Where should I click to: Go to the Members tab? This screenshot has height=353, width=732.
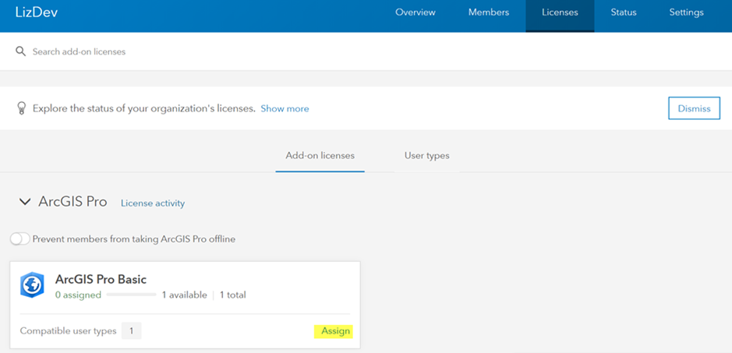point(489,12)
